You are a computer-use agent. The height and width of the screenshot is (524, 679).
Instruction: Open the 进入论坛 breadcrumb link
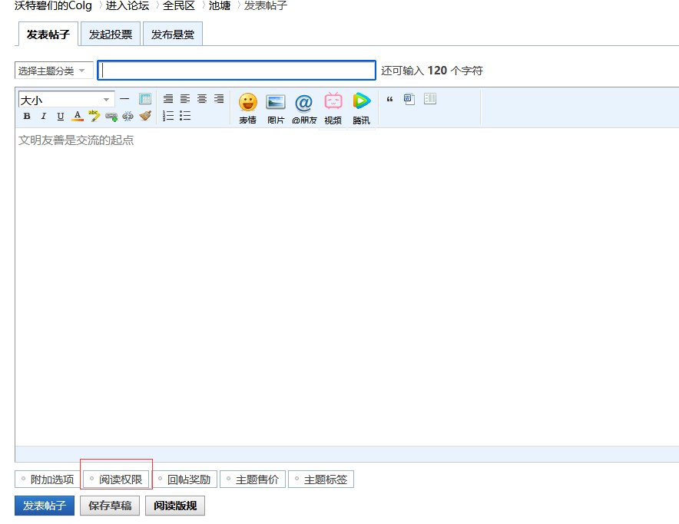pos(128,5)
